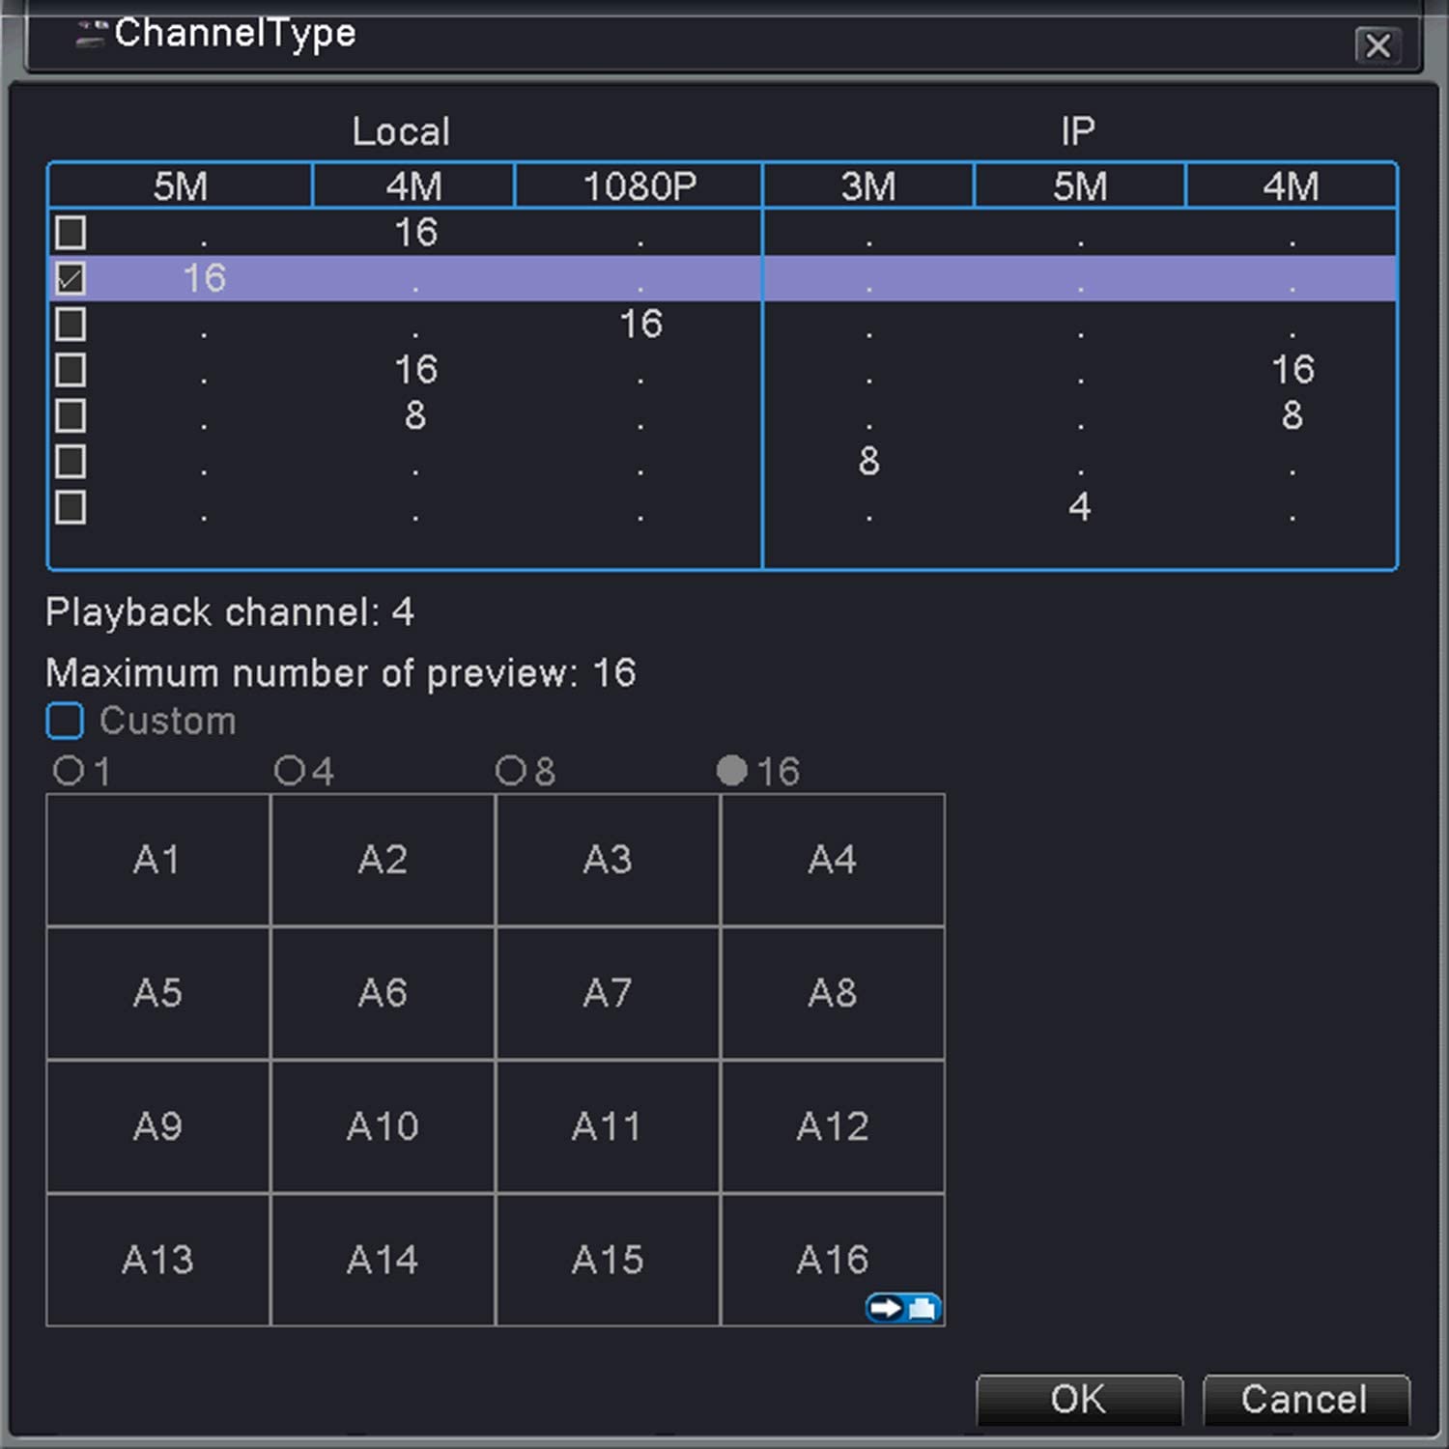
Task: Check the 4M 16 plus IP 16 checkbox
Action: click(x=71, y=370)
